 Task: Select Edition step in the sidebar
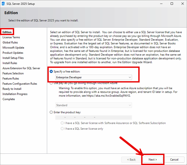coord(7,32)
